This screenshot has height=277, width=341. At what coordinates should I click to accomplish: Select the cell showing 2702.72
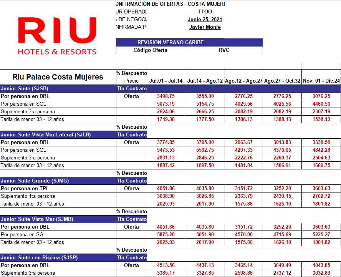click(x=321, y=196)
